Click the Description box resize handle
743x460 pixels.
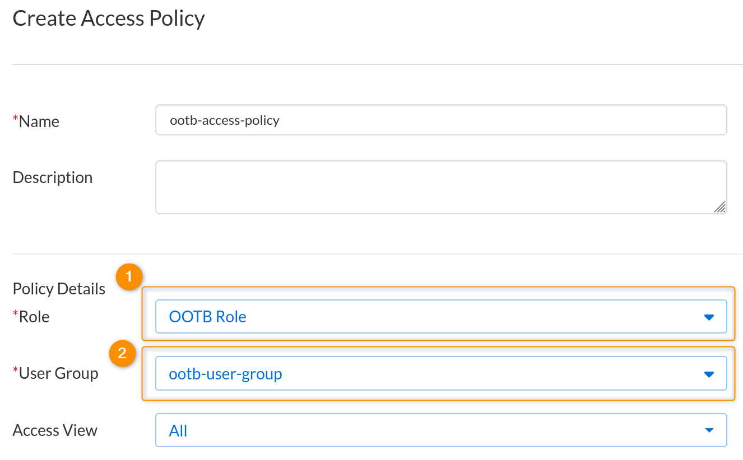coord(719,207)
